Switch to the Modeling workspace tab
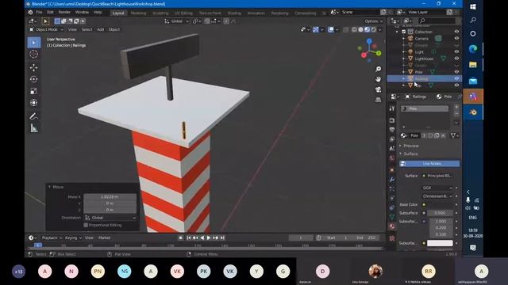508x285 pixels. click(x=139, y=13)
